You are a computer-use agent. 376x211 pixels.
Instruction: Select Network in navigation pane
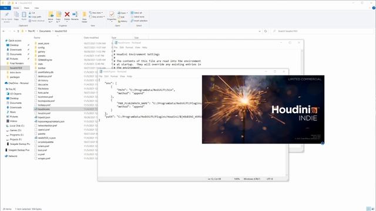(x=13, y=156)
